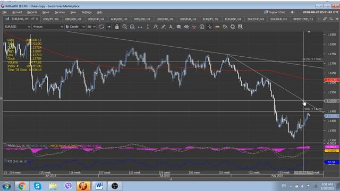The width and height of the screenshot is (340, 191).
Task: Toggle the eye visibility icon
Action: pyautogui.click(x=186, y=27)
